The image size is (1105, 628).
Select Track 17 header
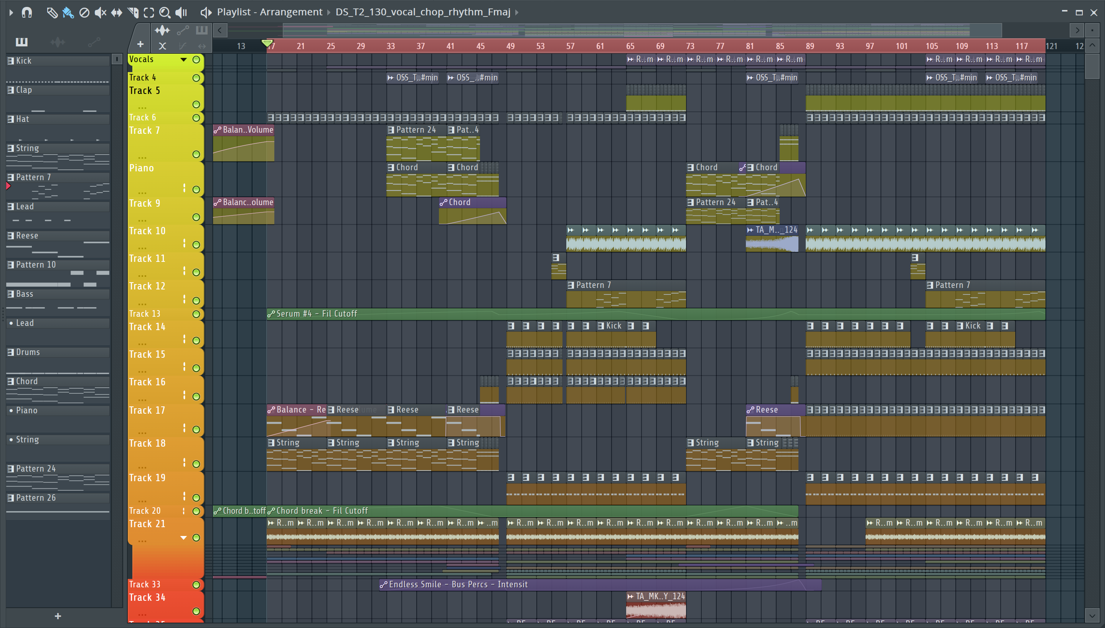pyautogui.click(x=165, y=421)
